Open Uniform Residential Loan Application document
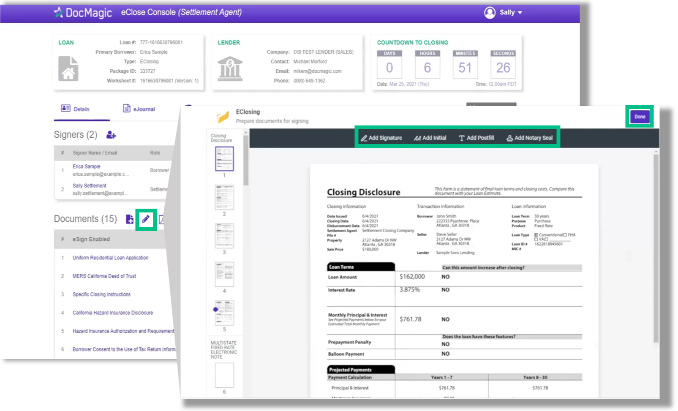Screen dimensions: 678x411 point(110,258)
